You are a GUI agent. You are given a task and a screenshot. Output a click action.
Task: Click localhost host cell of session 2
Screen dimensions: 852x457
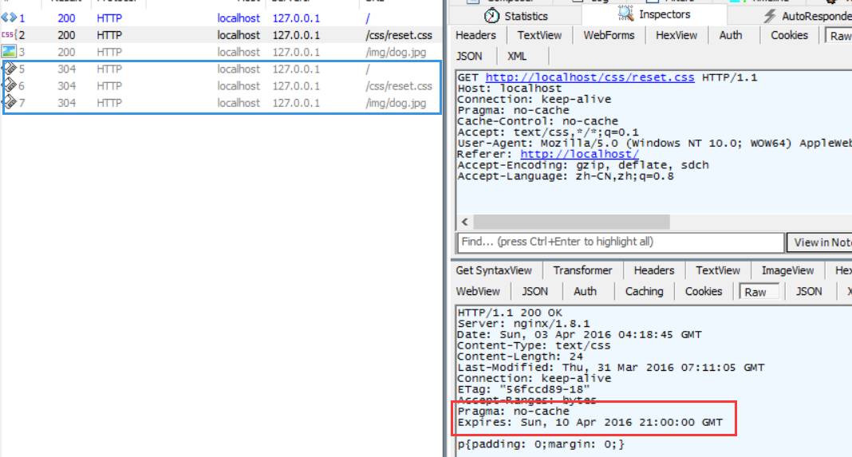click(239, 35)
